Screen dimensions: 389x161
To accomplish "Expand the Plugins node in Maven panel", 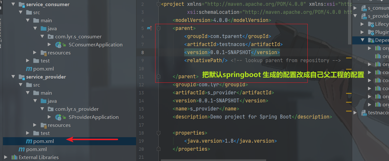I will click(362, 32).
